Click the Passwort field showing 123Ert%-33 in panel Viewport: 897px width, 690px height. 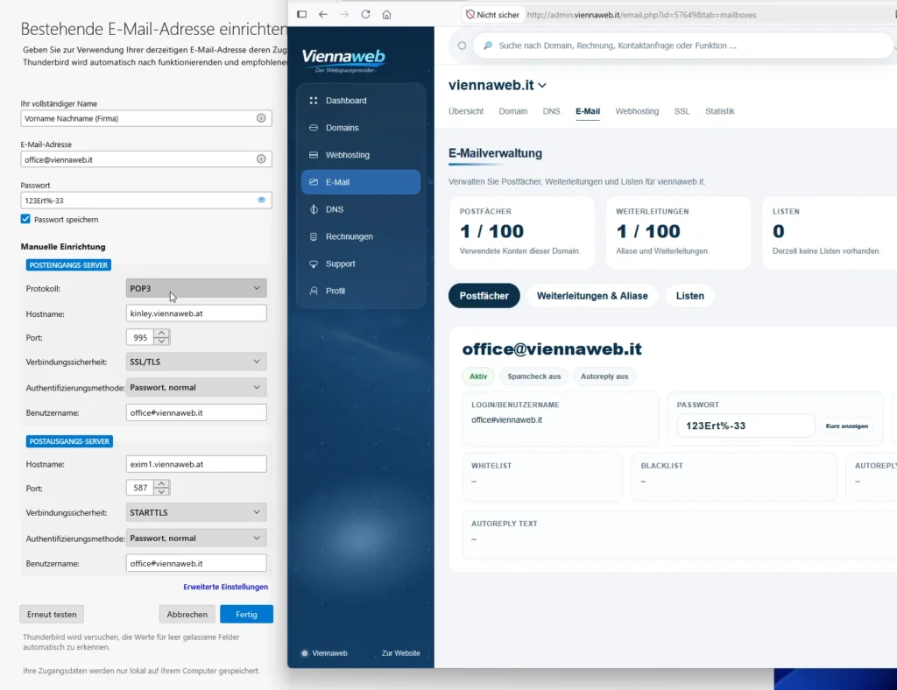click(x=745, y=426)
